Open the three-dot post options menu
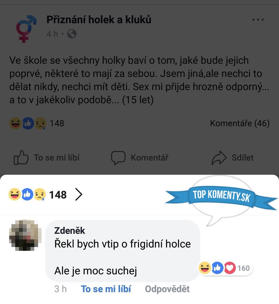279x304 pixels. 258,20
